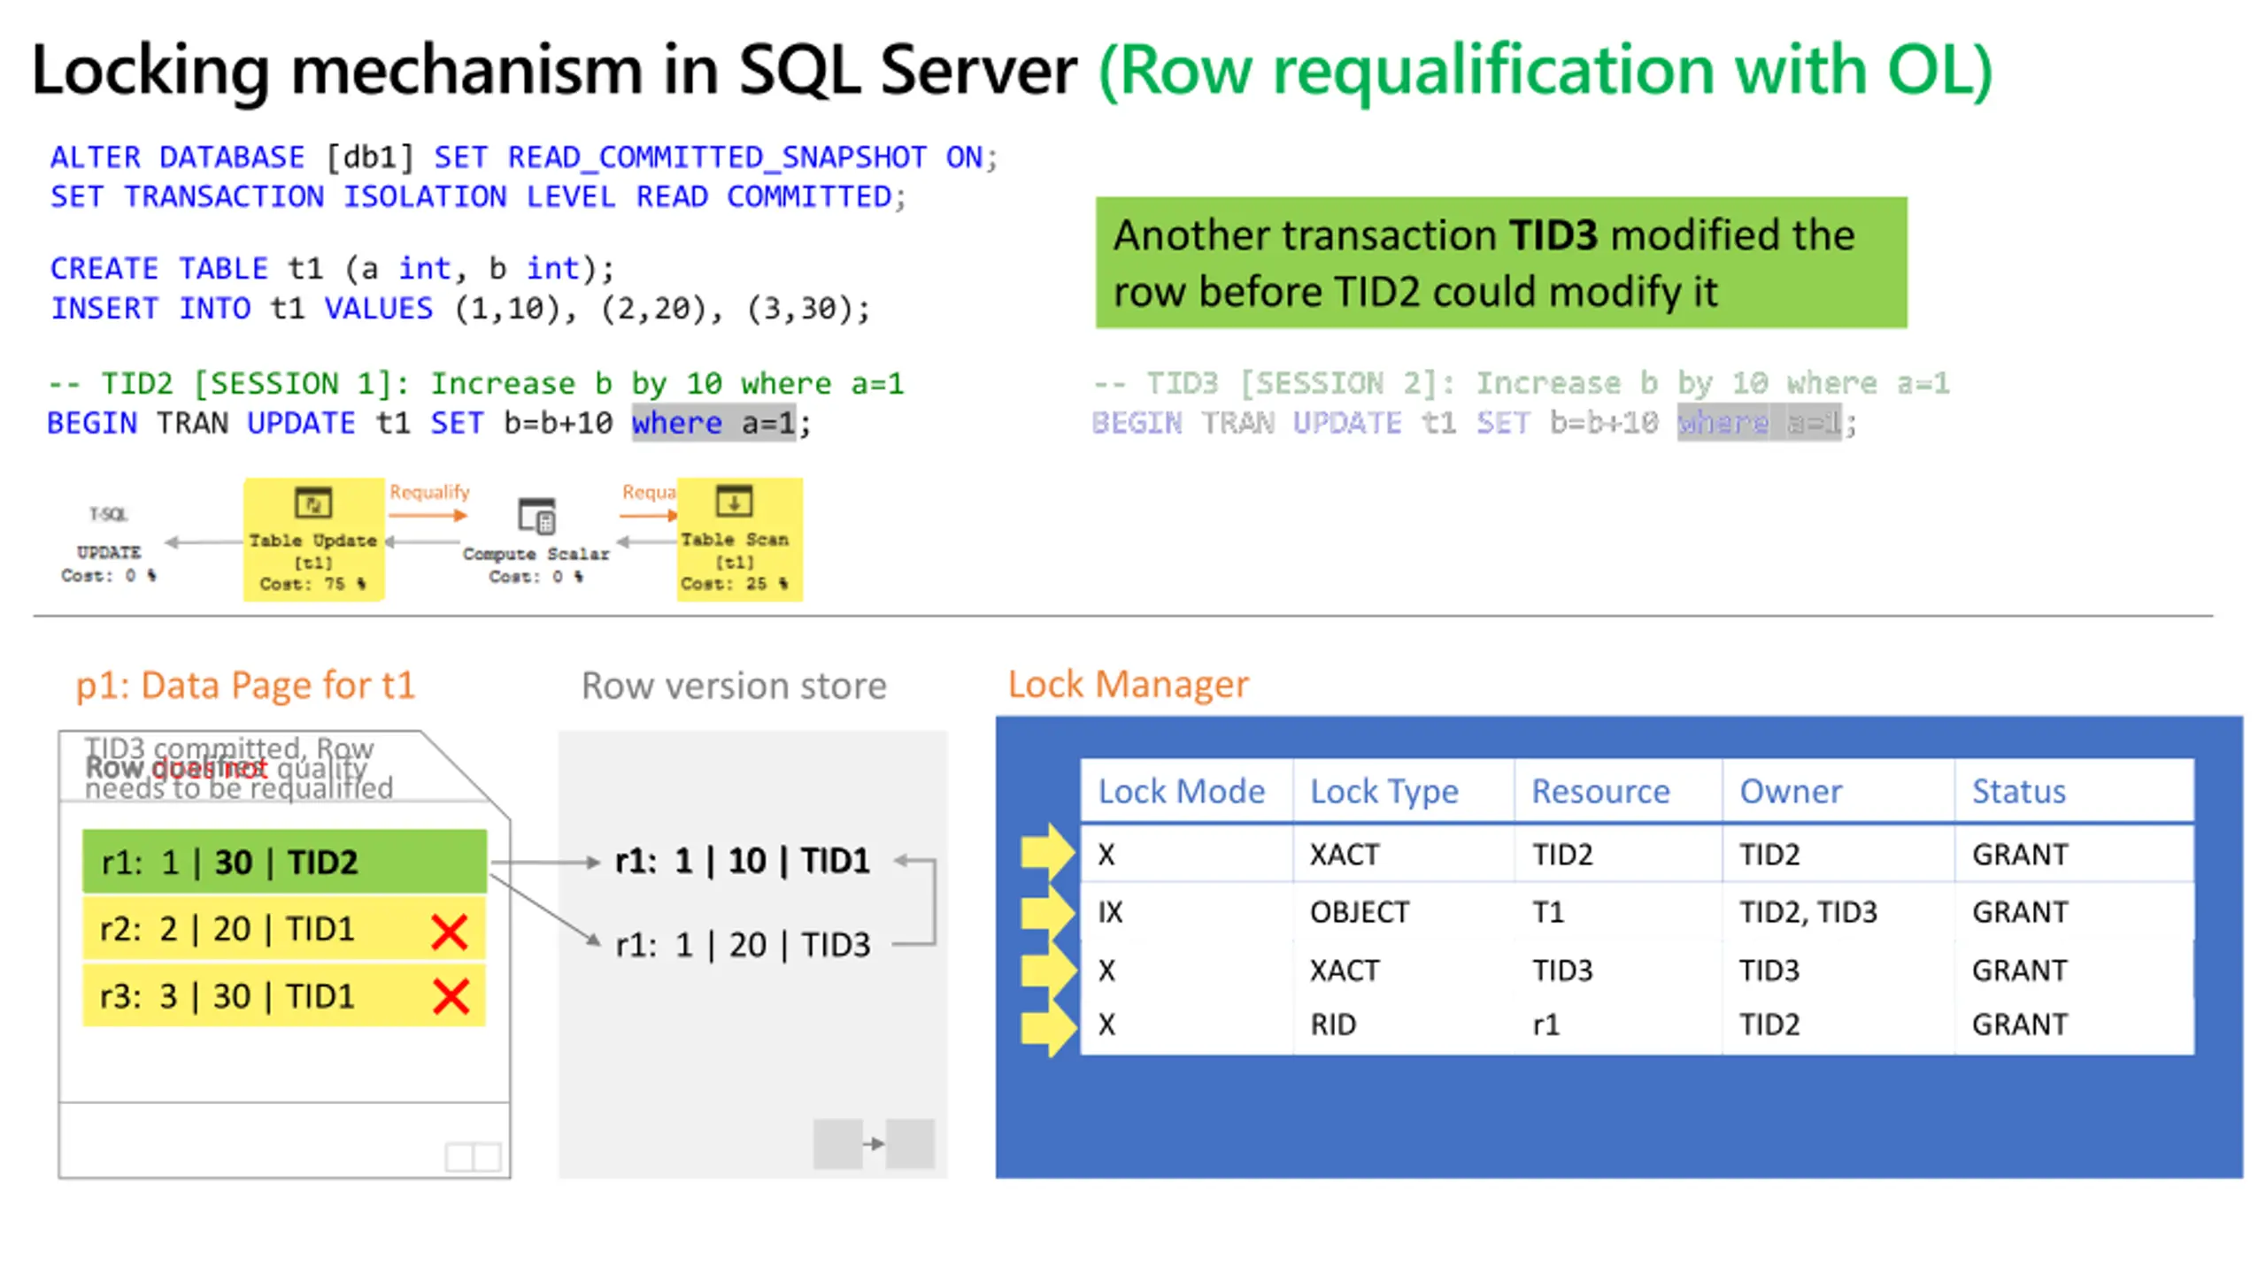Click the Lock Type column header

click(x=1383, y=791)
